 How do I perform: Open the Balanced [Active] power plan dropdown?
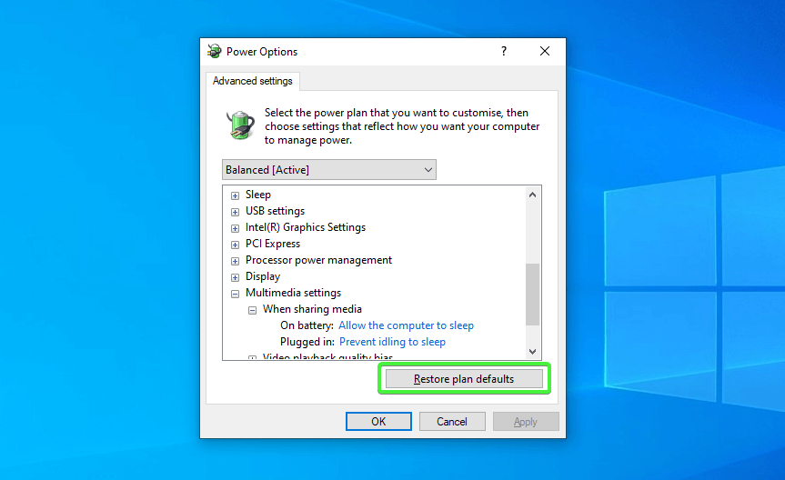pos(329,170)
